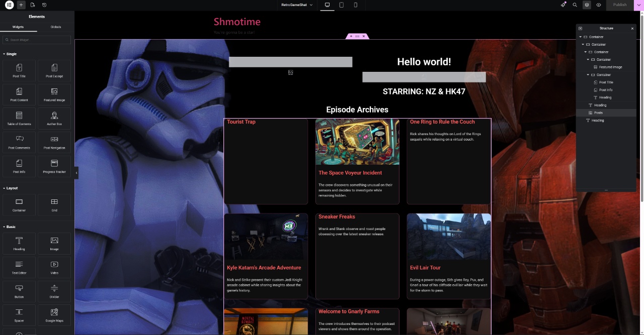
Task: Select Post Info in Structure tree
Action: tap(606, 90)
